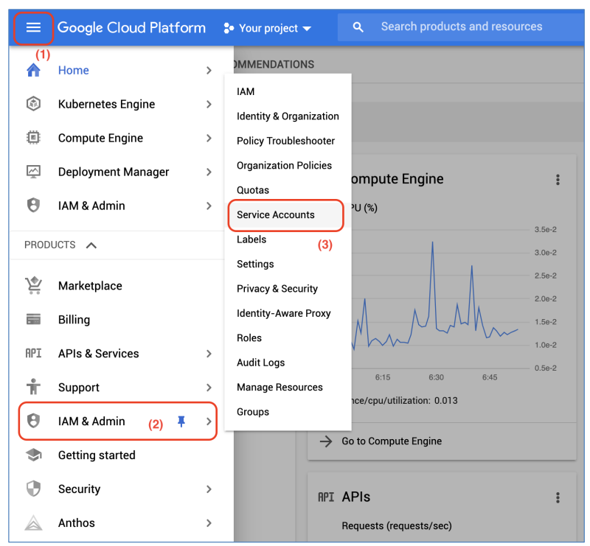Click the Search products and resources field
Screen dimensions: 590x546
461,27
